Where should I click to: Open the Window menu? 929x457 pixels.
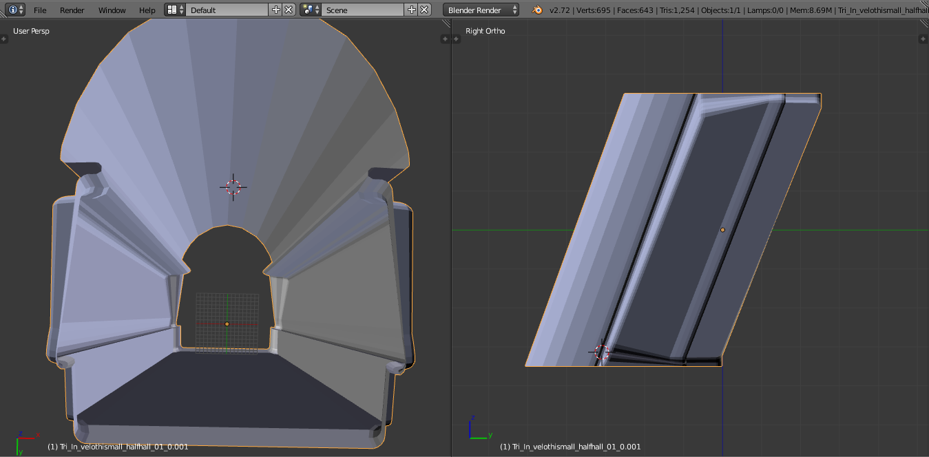click(x=112, y=10)
